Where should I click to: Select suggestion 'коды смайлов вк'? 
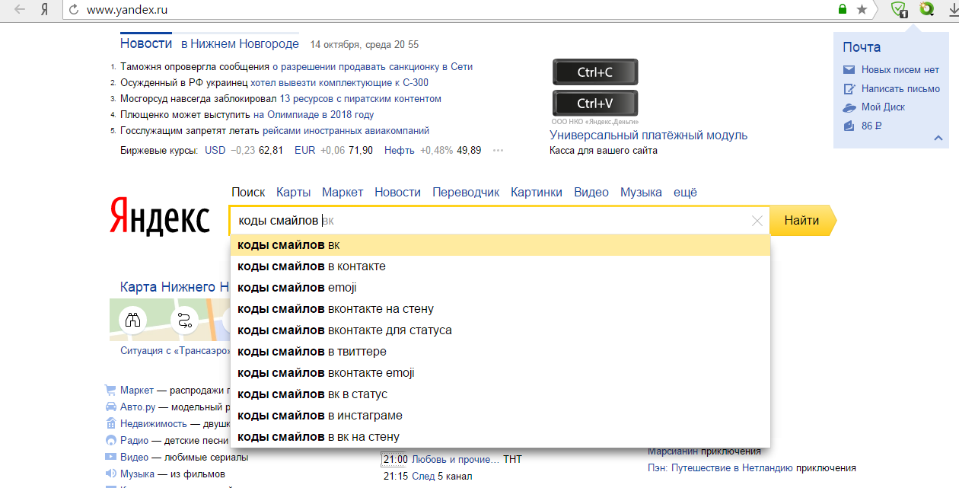(x=500, y=245)
